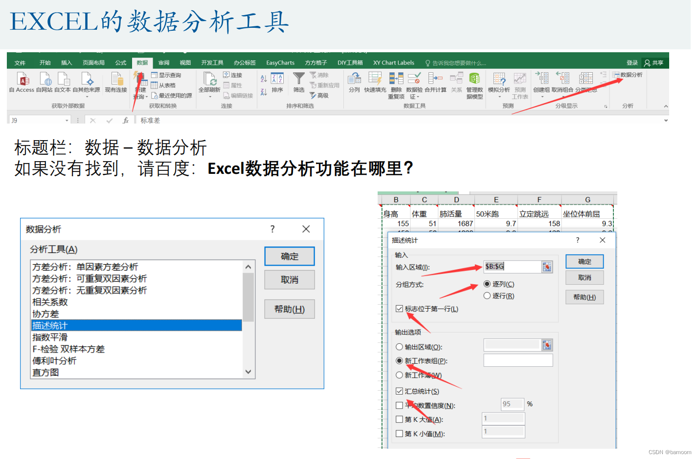Click 高级 (Advanced filter) in the ribbon
The height and width of the screenshot is (459, 699).
click(319, 96)
